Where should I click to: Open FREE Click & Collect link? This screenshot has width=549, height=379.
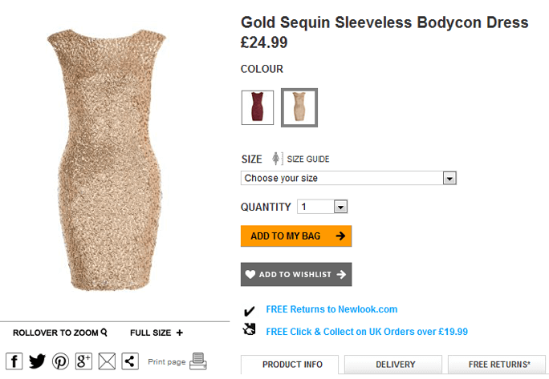[x=367, y=332]
